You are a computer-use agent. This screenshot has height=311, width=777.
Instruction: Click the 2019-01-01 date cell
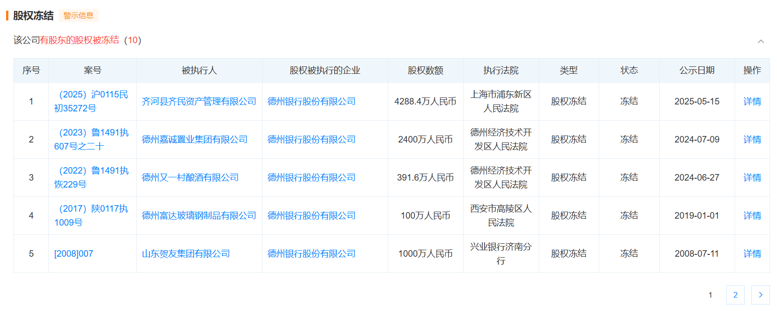(697, 215)
